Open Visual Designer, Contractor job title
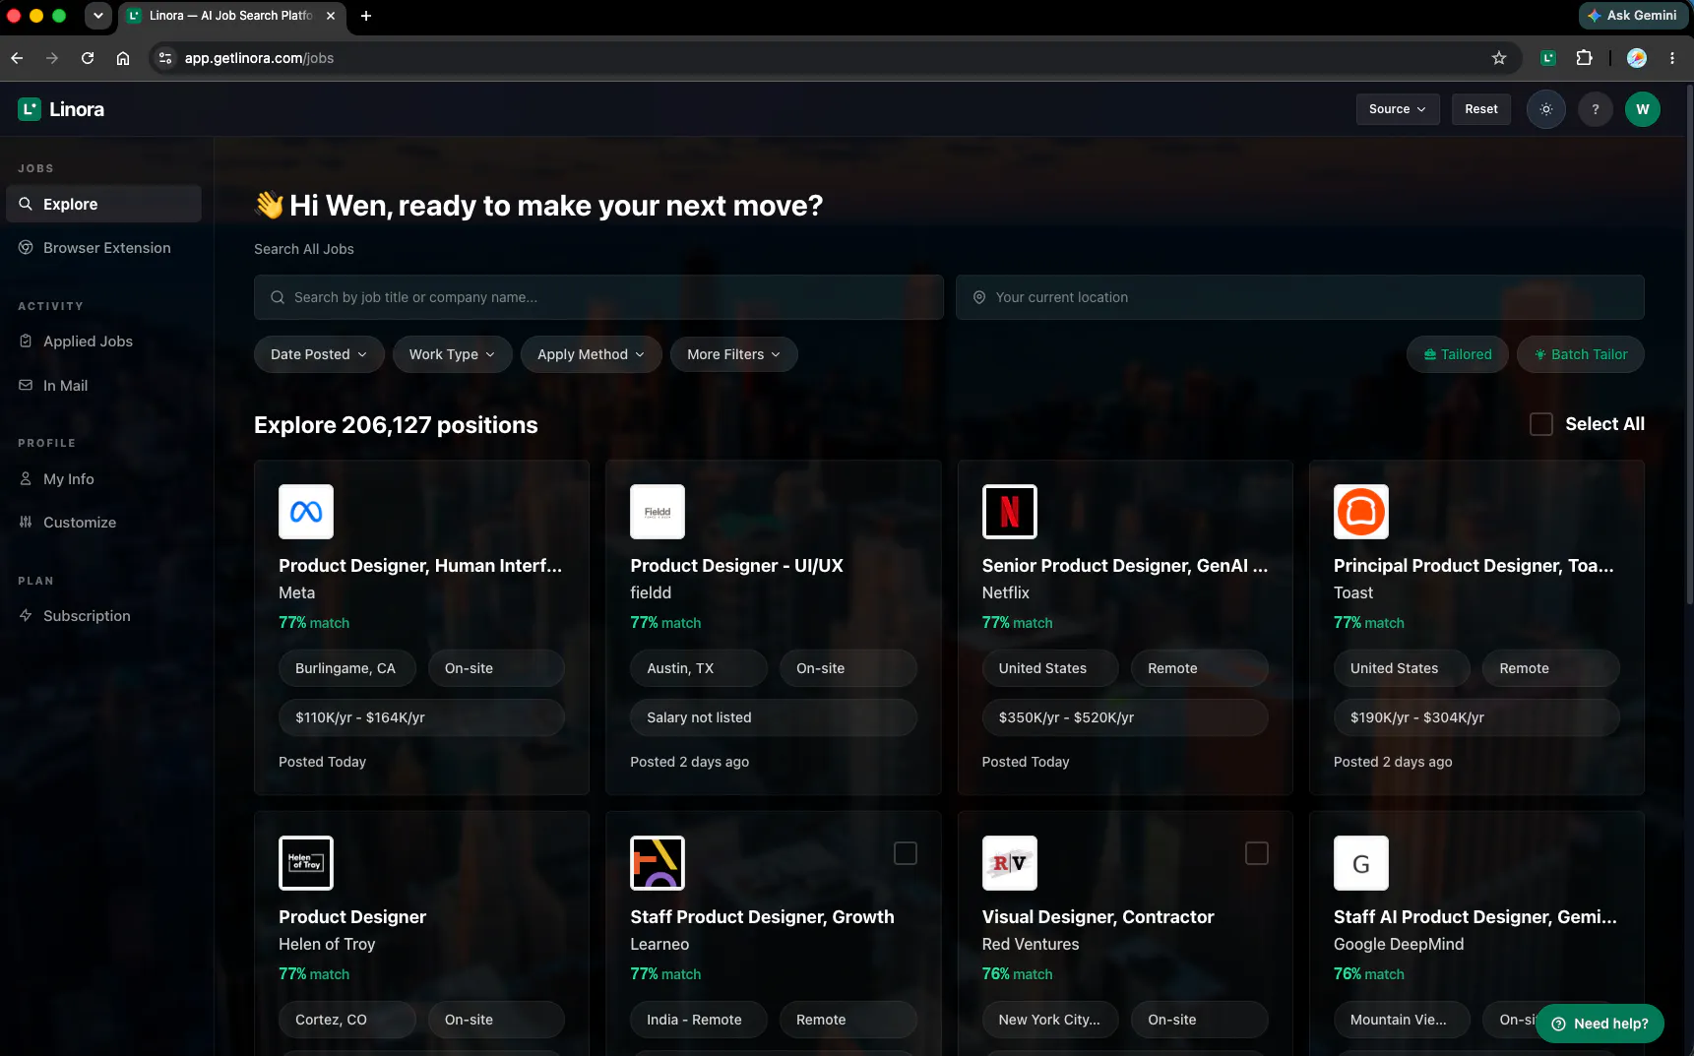 1098,917
